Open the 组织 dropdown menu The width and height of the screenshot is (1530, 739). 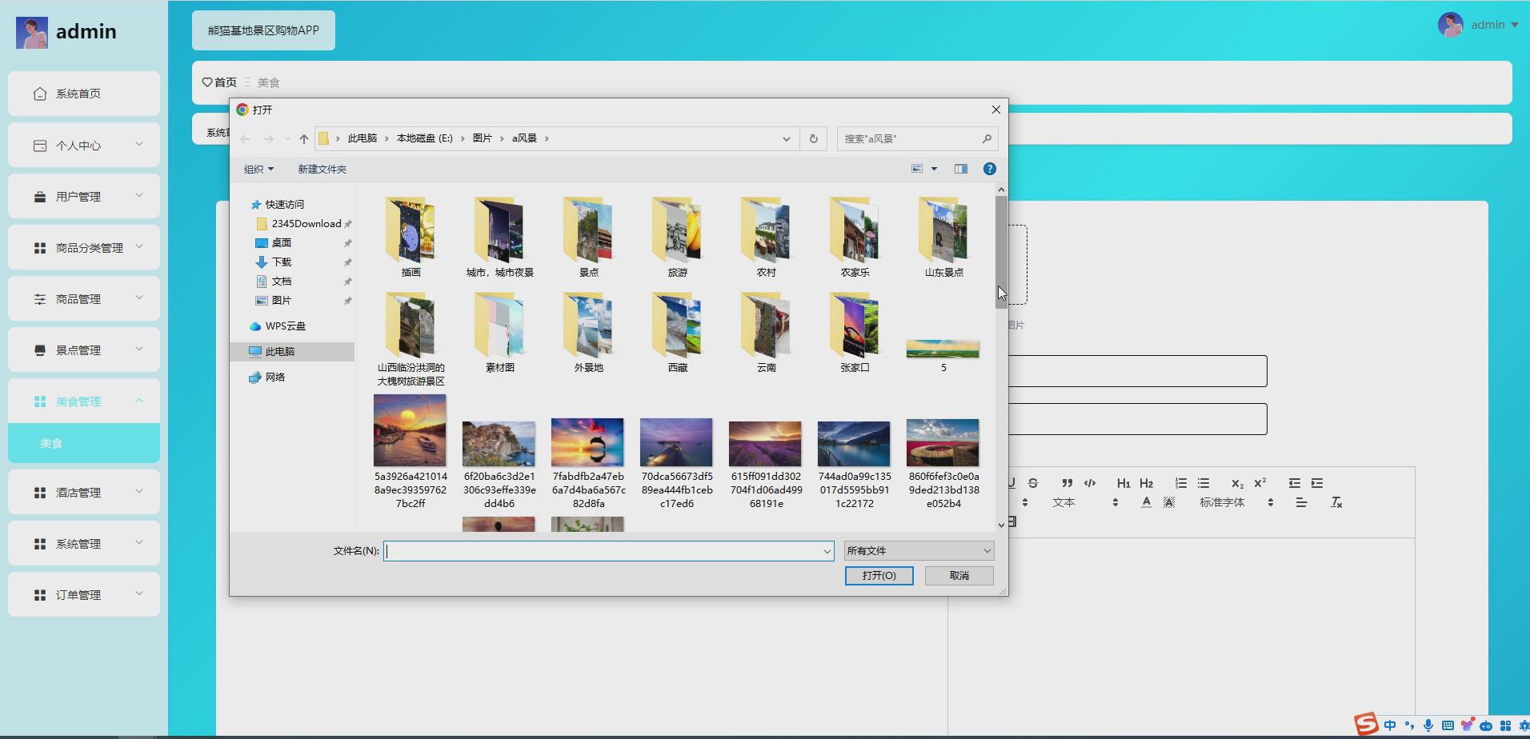pos(258,169)
